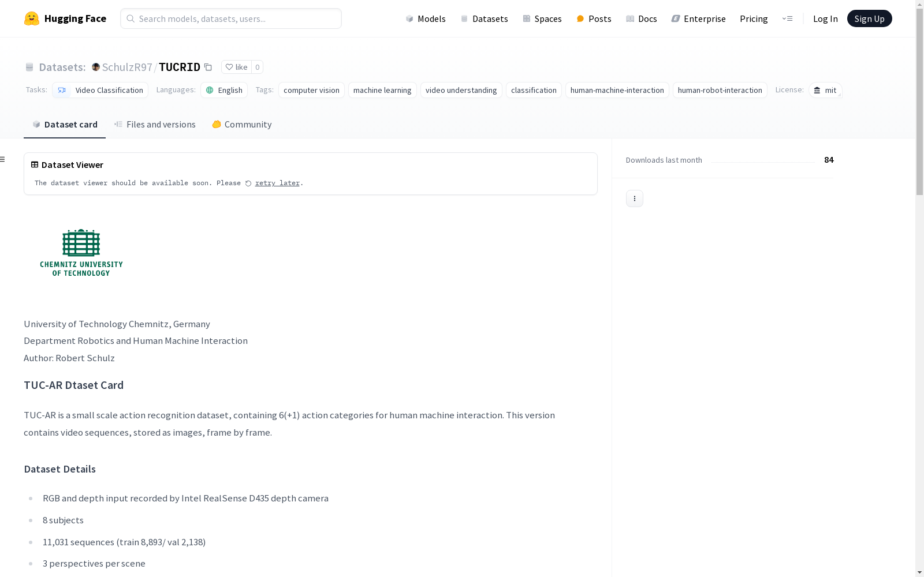Click the TUCRID dataset name
924x577 pixels.
click(180, 67)
